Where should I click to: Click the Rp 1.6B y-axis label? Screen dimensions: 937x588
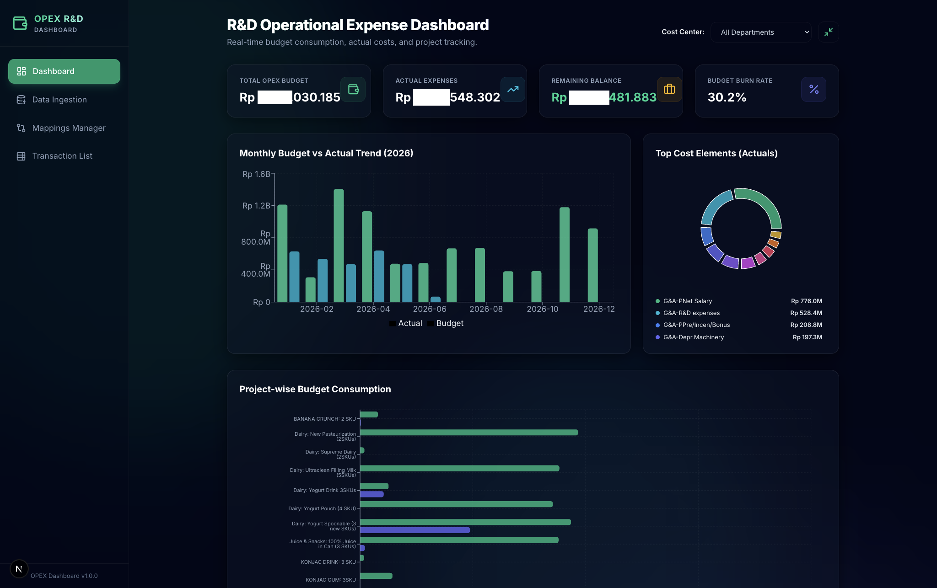[256, 174]
